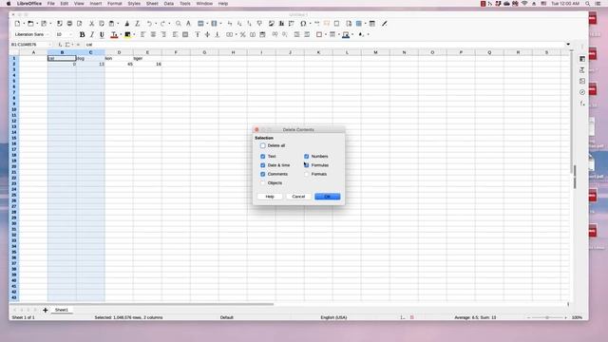Open Find and Replace magnifier icon
Image resolution: width=608 pixels, height=342 pixels.
[179, 24]
